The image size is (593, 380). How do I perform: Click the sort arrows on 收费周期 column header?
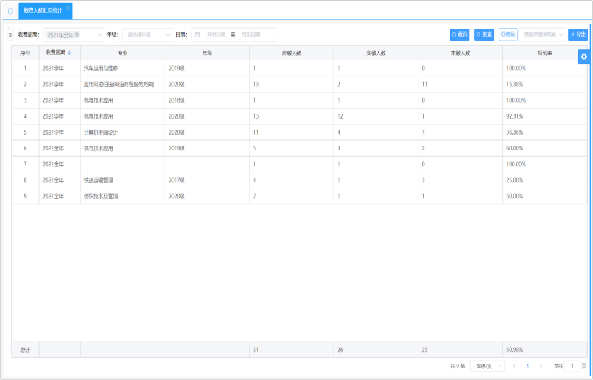69,53
